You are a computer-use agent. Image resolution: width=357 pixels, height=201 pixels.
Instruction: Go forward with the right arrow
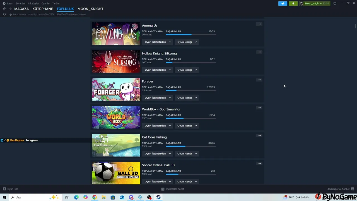[x=10, y=9]
